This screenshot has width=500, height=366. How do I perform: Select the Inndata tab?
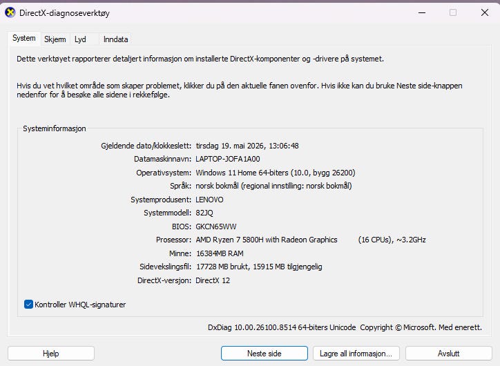[115, 39]
